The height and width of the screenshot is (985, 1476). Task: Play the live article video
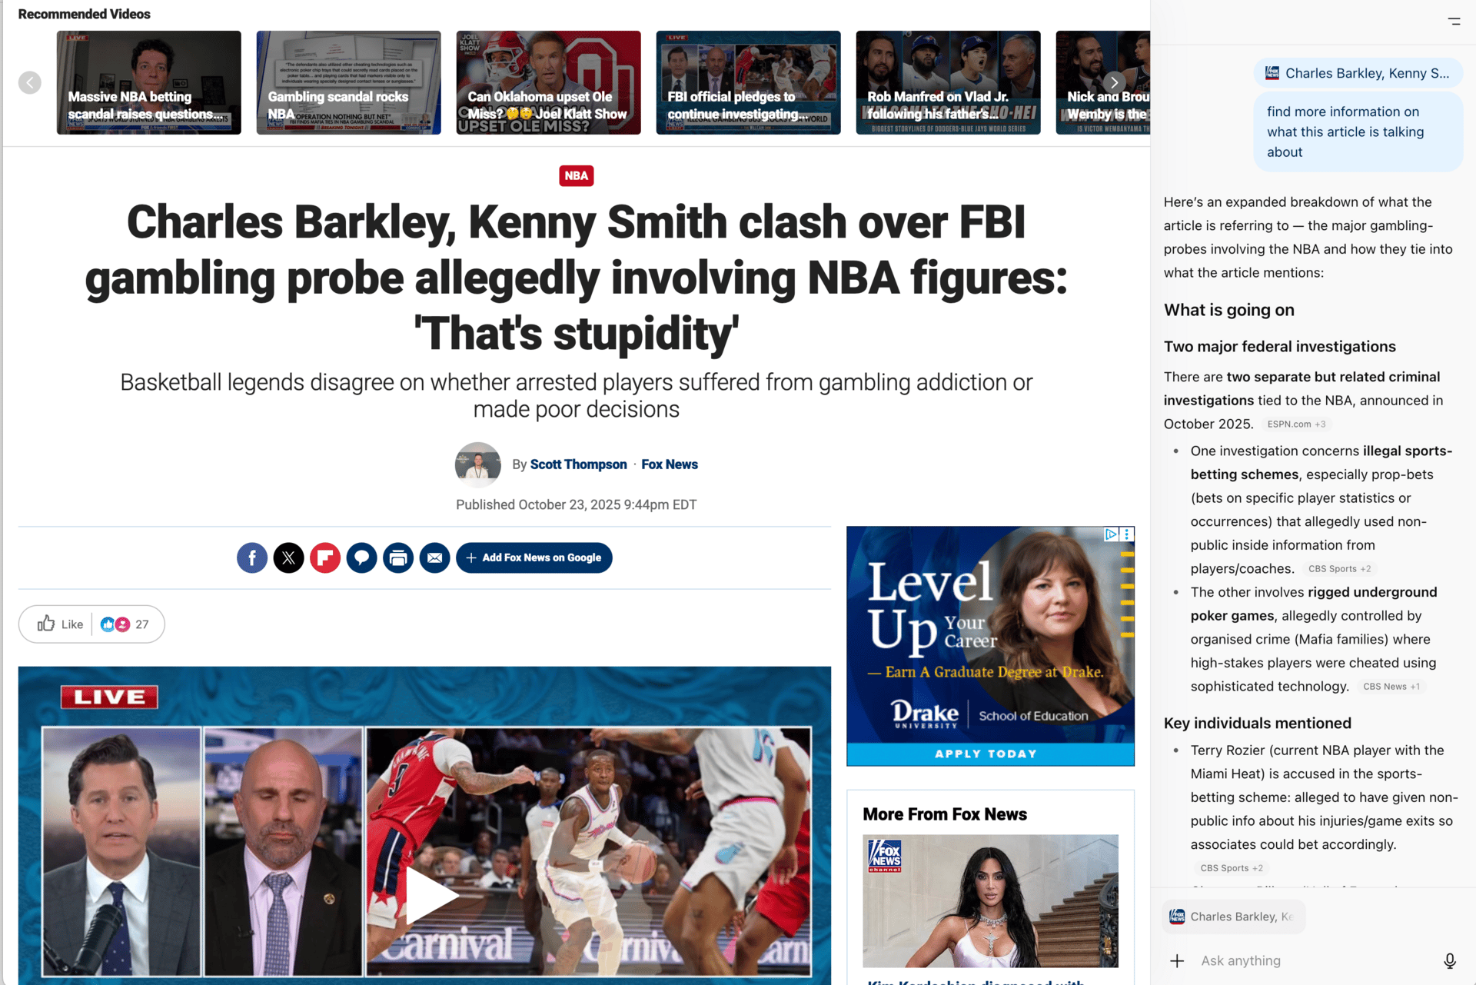click(x=430, y=894)
